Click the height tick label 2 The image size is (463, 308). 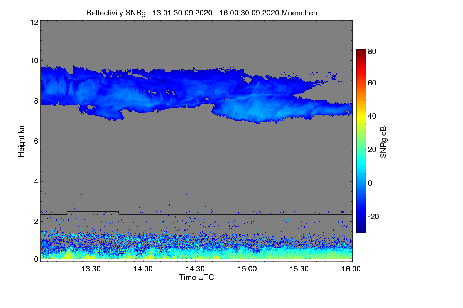coord(36,221)
